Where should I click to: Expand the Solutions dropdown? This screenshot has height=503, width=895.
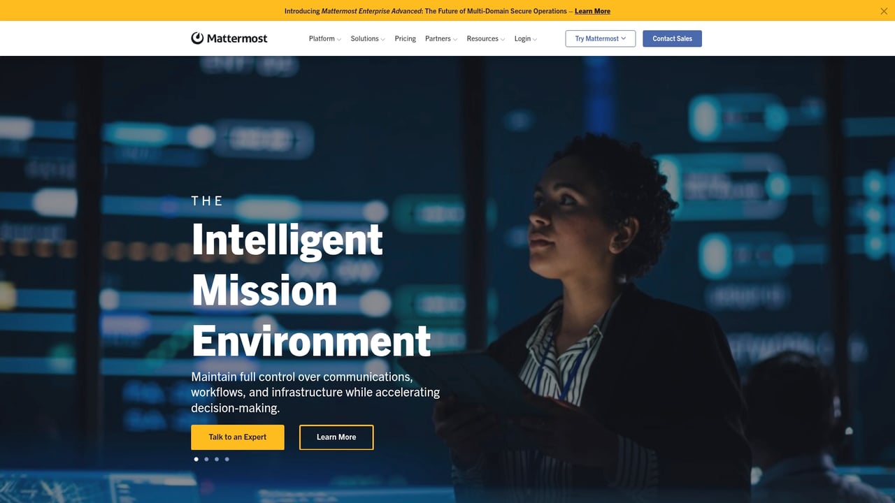pyautogui.click(x=367, y=38)
